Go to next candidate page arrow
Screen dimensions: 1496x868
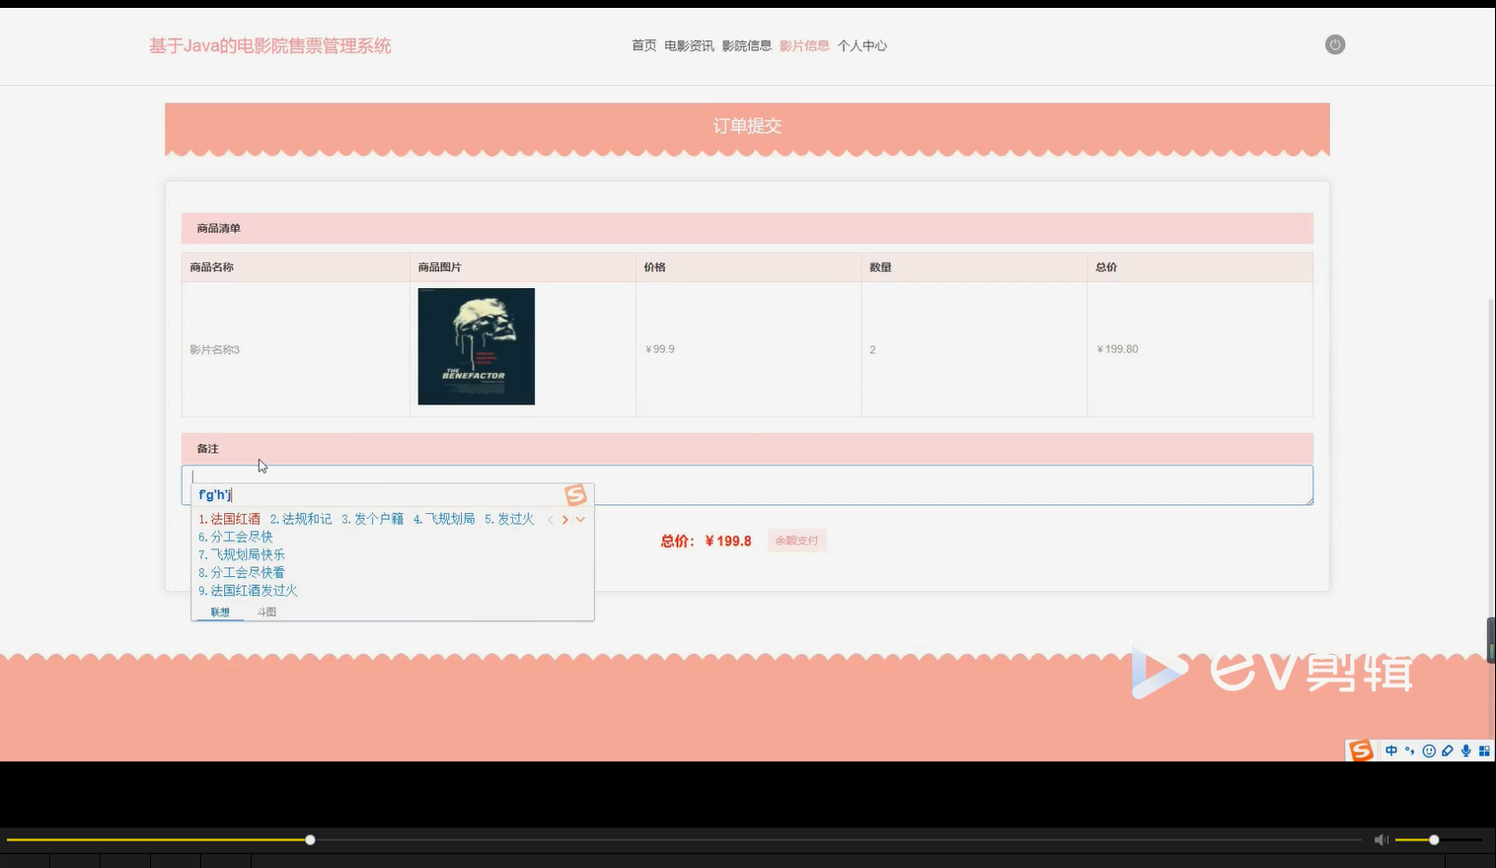coord(565,520)
